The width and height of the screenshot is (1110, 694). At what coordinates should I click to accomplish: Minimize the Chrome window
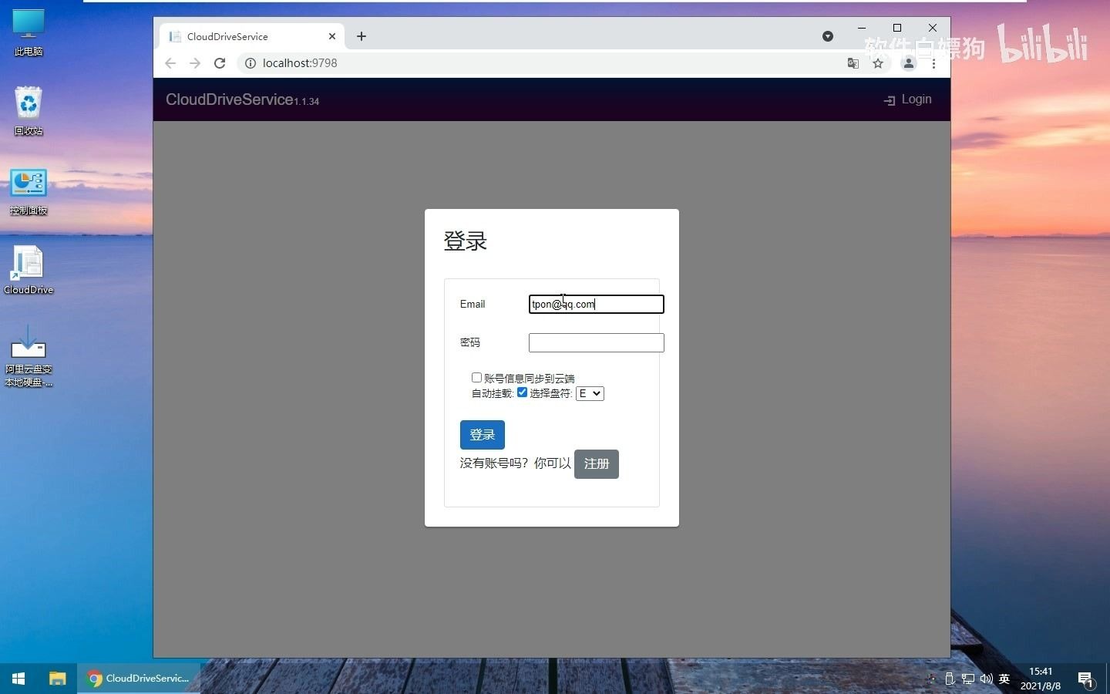pos(862,28)
